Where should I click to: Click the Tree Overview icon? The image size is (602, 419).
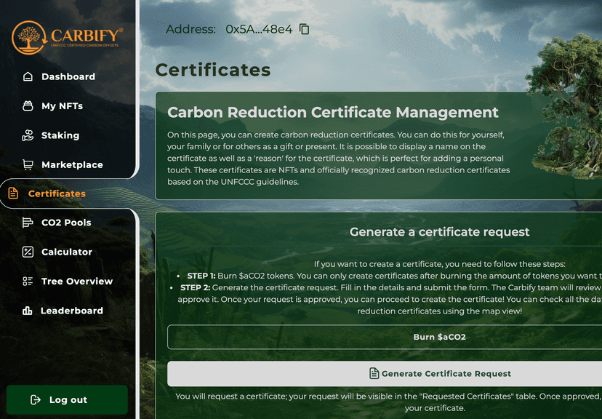pos(27,281)
